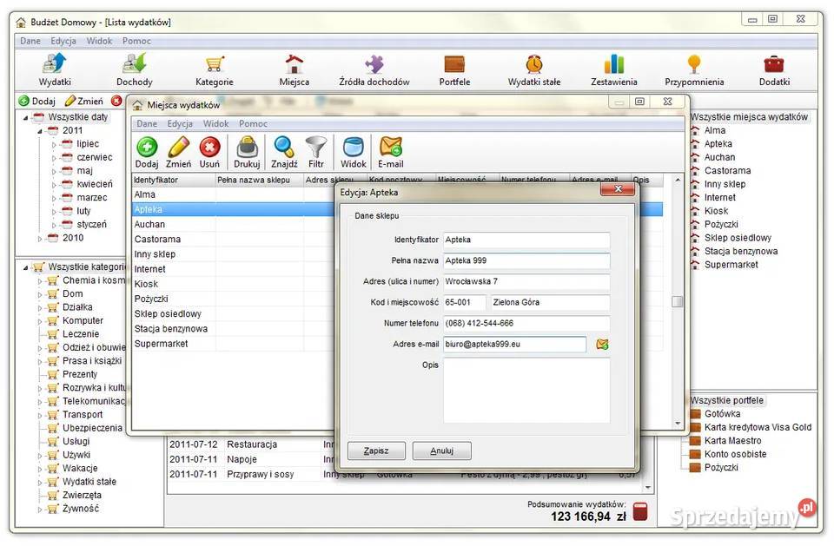
Task: Click the Filtr funnel icon
Action: tap(316, 152)
